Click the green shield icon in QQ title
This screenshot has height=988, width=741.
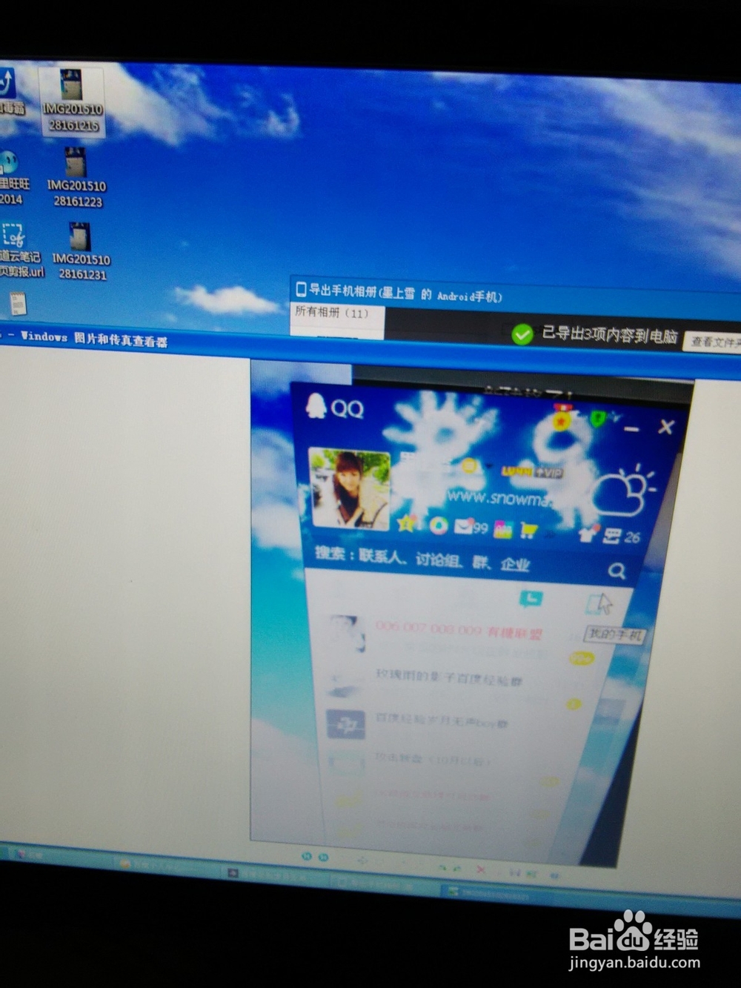pyautogui.click(x=597, y=419)
